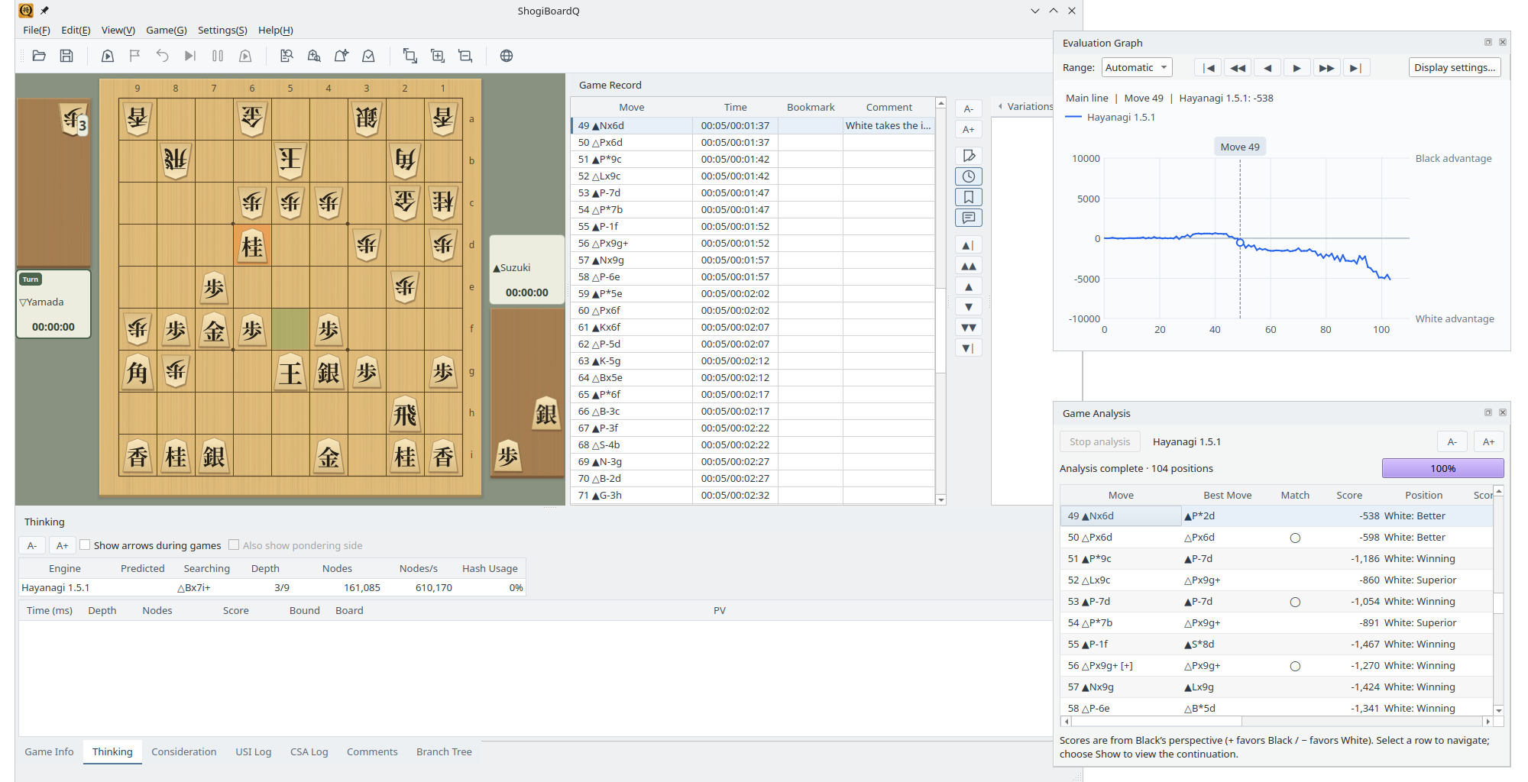Play forward in Evaluation Graph
The image size is (1528, 782).
click(x=1297, y=67)
